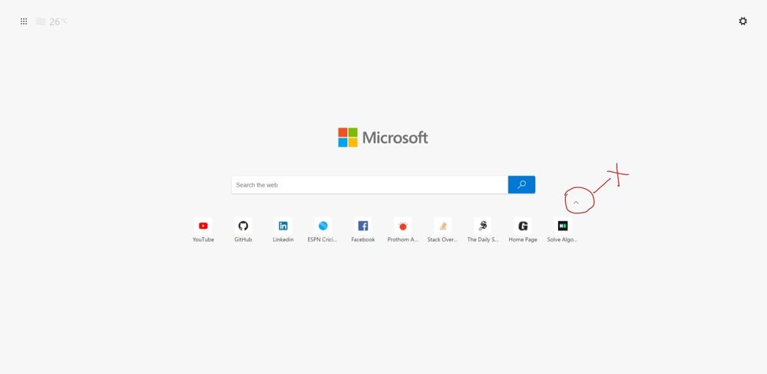Open the Facebook quick link tile
Image resolution: width=767 pixels, height=374 pixels.
pos(363,230)
